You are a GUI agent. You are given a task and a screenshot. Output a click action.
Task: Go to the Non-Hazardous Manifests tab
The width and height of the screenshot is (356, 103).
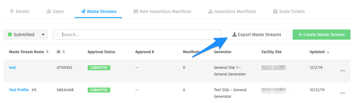coord(162,12)
